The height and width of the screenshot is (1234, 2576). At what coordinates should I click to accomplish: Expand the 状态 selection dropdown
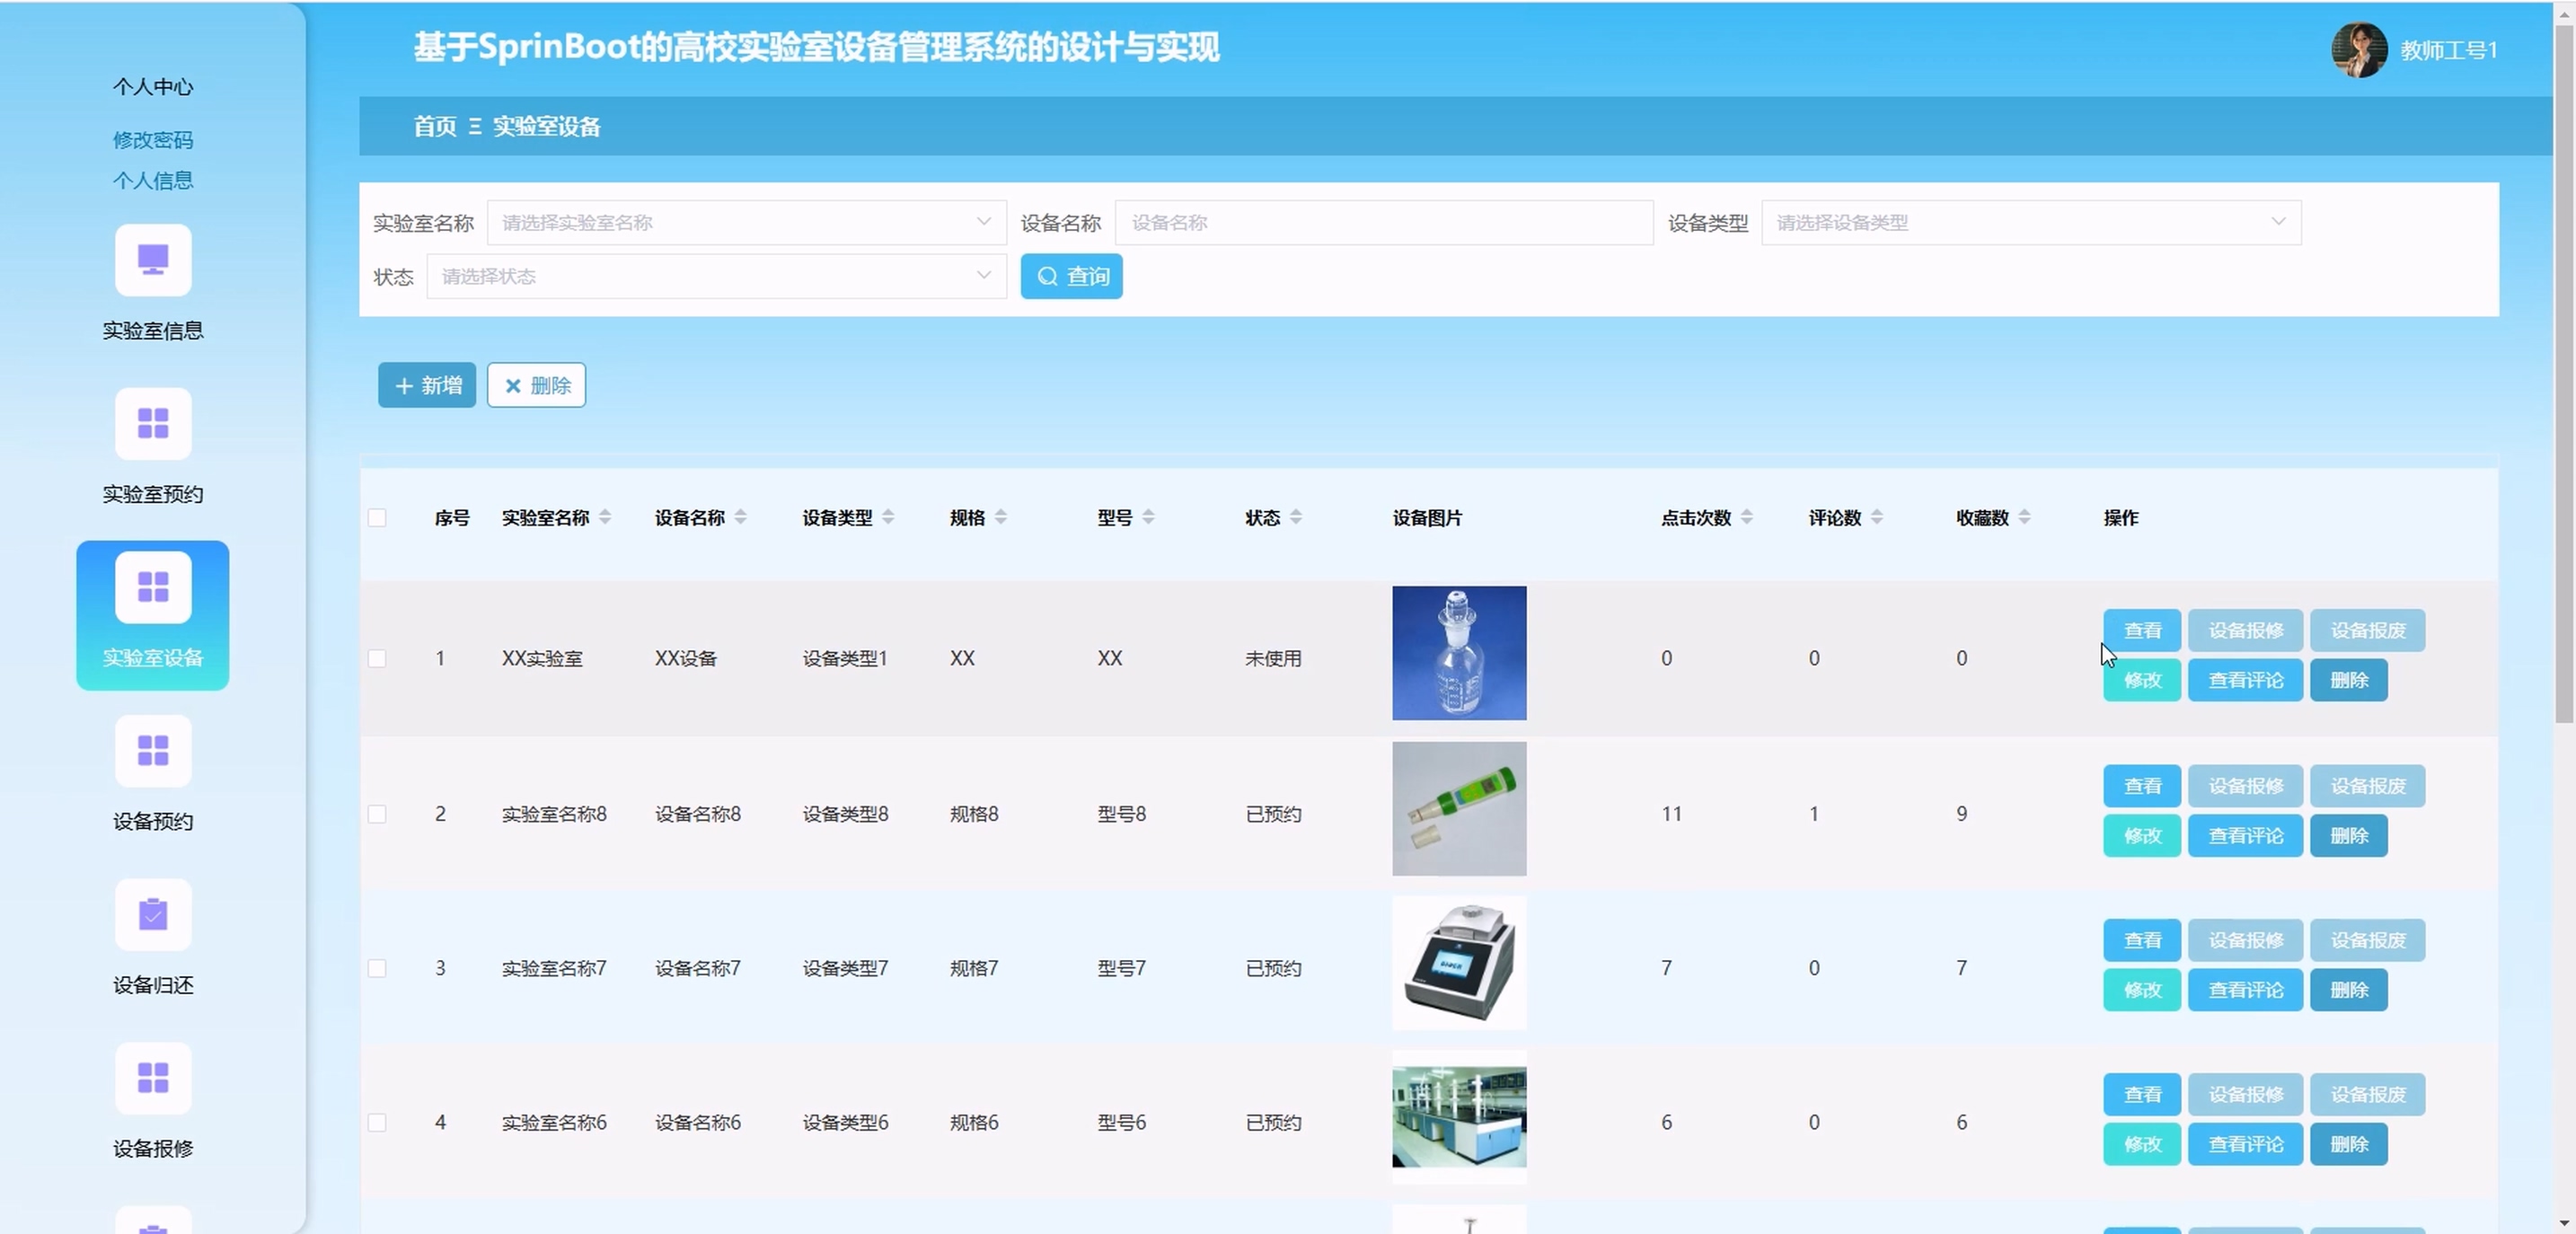[x=715, y=276]
